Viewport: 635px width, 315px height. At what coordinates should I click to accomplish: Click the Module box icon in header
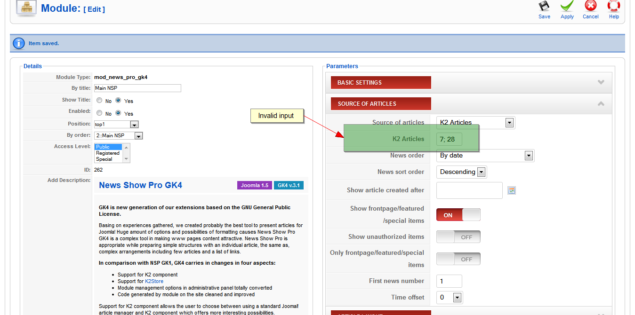[26, 8]
